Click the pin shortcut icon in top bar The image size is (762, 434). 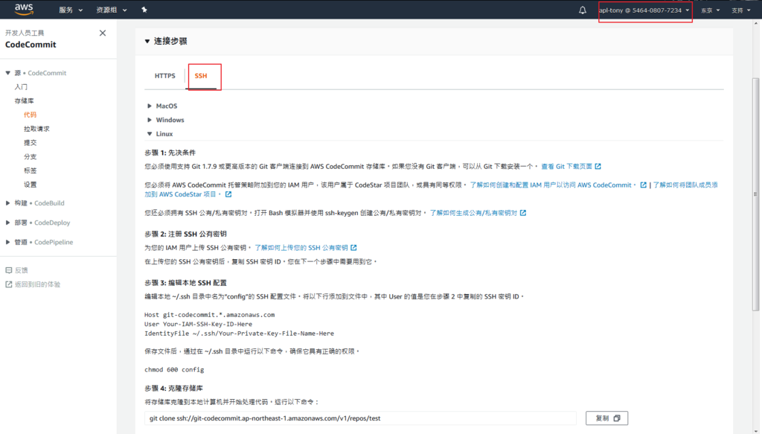[144, 10]
